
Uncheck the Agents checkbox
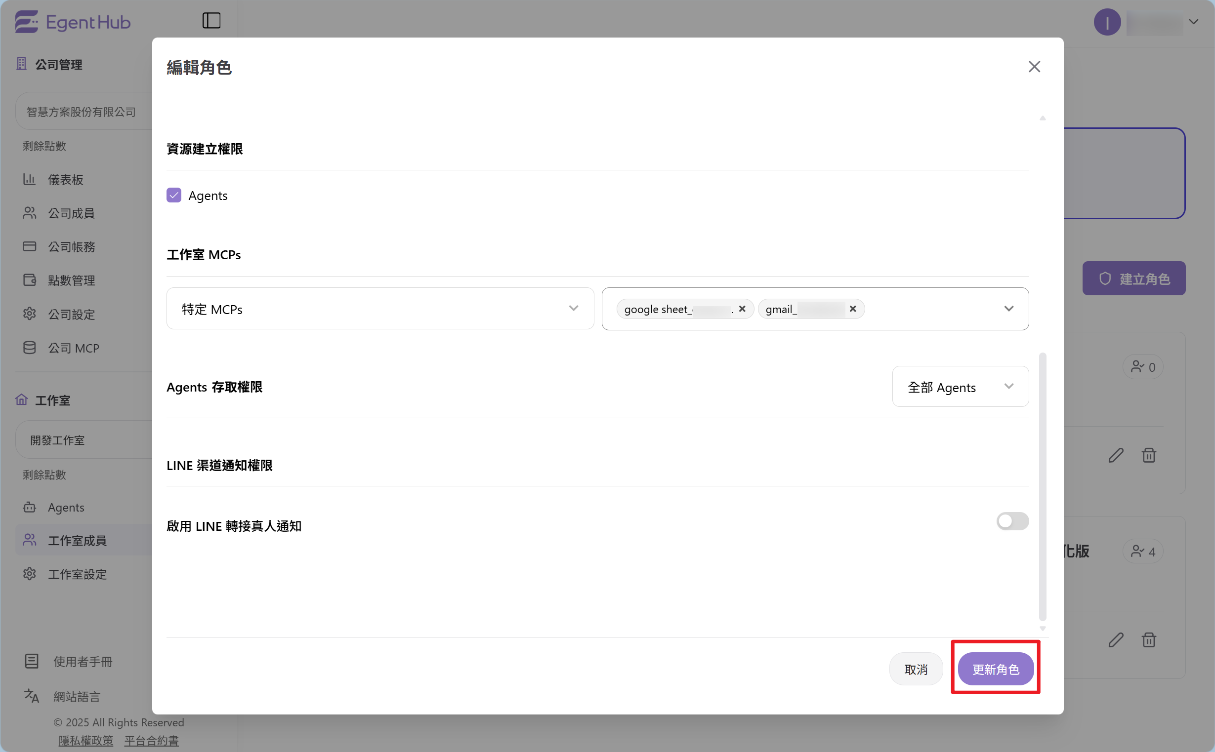coord(173,195)
